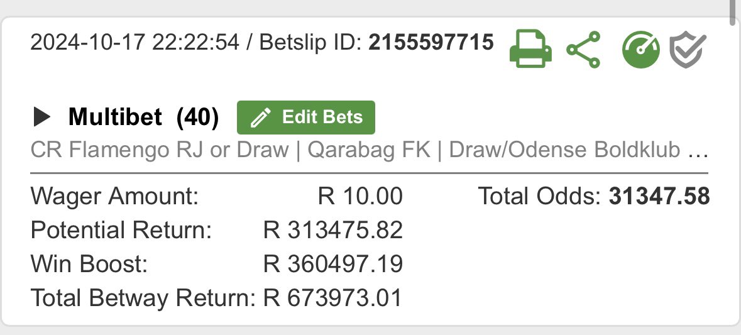Open the green speedometer gauge icon
741x335 pixels.
tap(641, 49)
